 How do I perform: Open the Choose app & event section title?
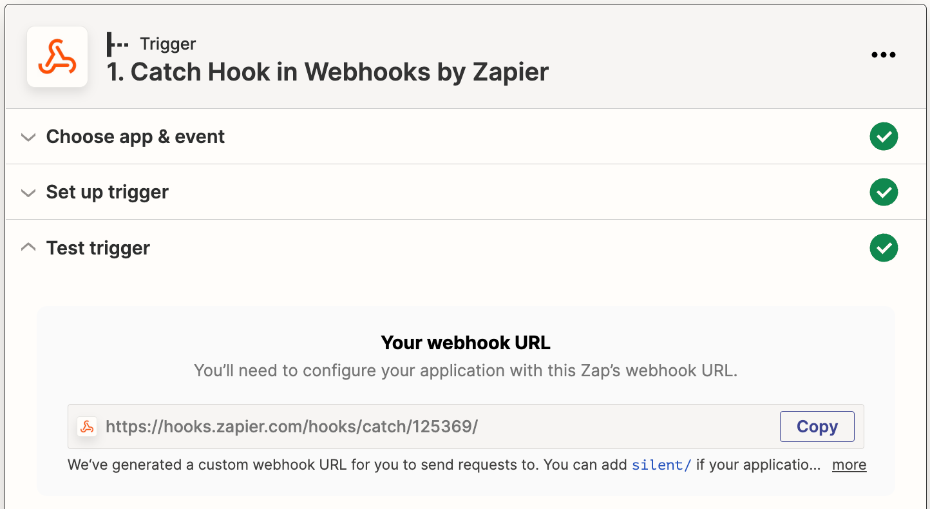(135, 137)
